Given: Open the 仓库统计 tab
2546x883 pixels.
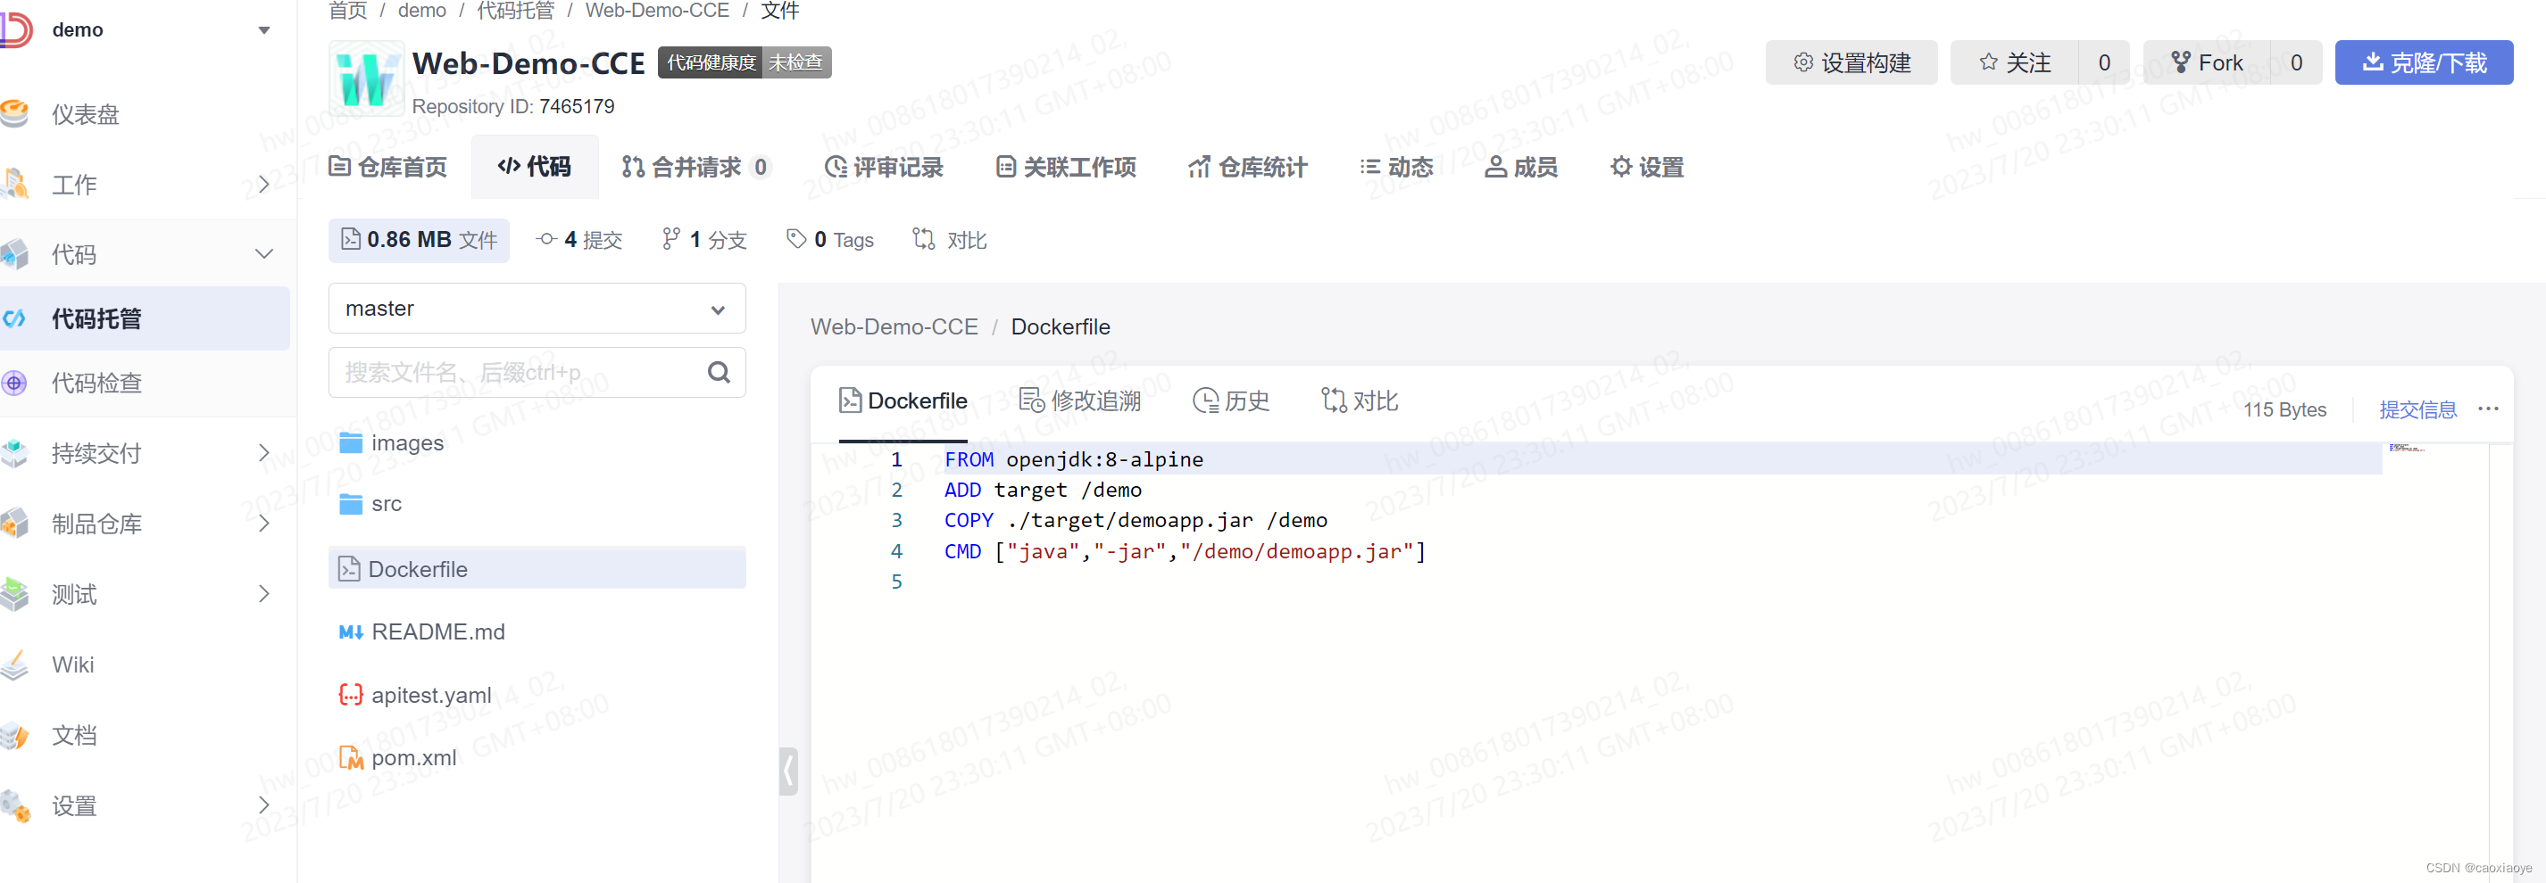Looking at the screenshot, I should [x=1247, y=167].
